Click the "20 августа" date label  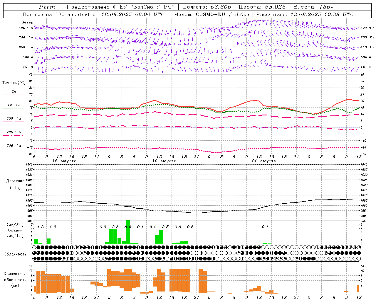pos(264,161)
